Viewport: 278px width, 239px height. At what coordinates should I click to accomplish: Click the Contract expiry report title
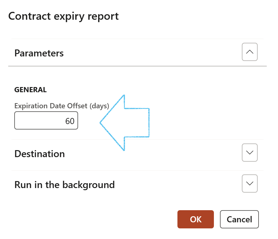[x=63, y=16]
